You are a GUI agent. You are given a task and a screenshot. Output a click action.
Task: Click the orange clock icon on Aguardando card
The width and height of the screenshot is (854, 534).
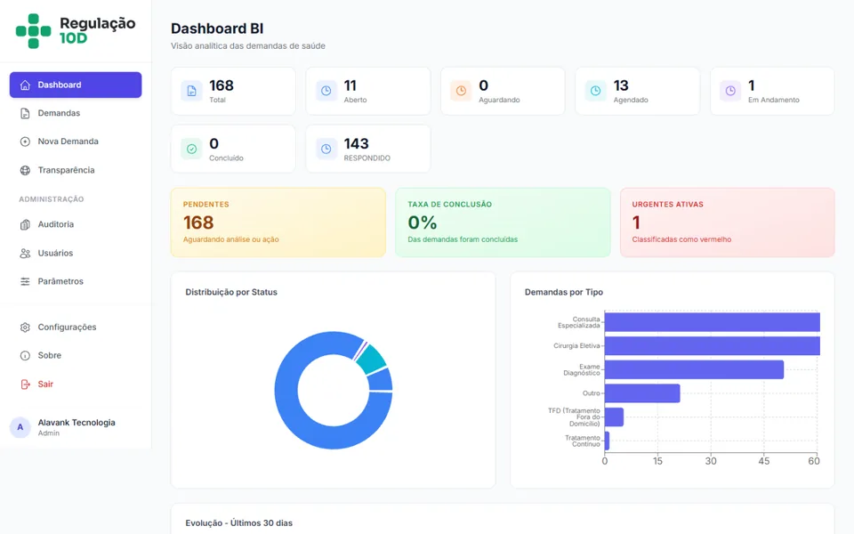pyautogui.click(x=461, y=91)
